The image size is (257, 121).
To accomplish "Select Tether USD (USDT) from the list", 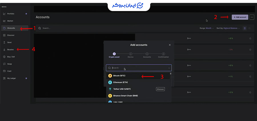I will [x=138, y=89].
